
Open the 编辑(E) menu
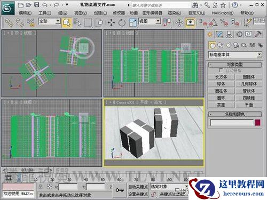click(x=25, y=13)
